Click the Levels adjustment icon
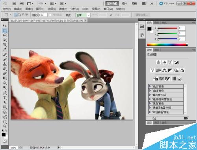The height and width of the screenshot is (150, 197). pyautogui.click(x=164, y=62)
